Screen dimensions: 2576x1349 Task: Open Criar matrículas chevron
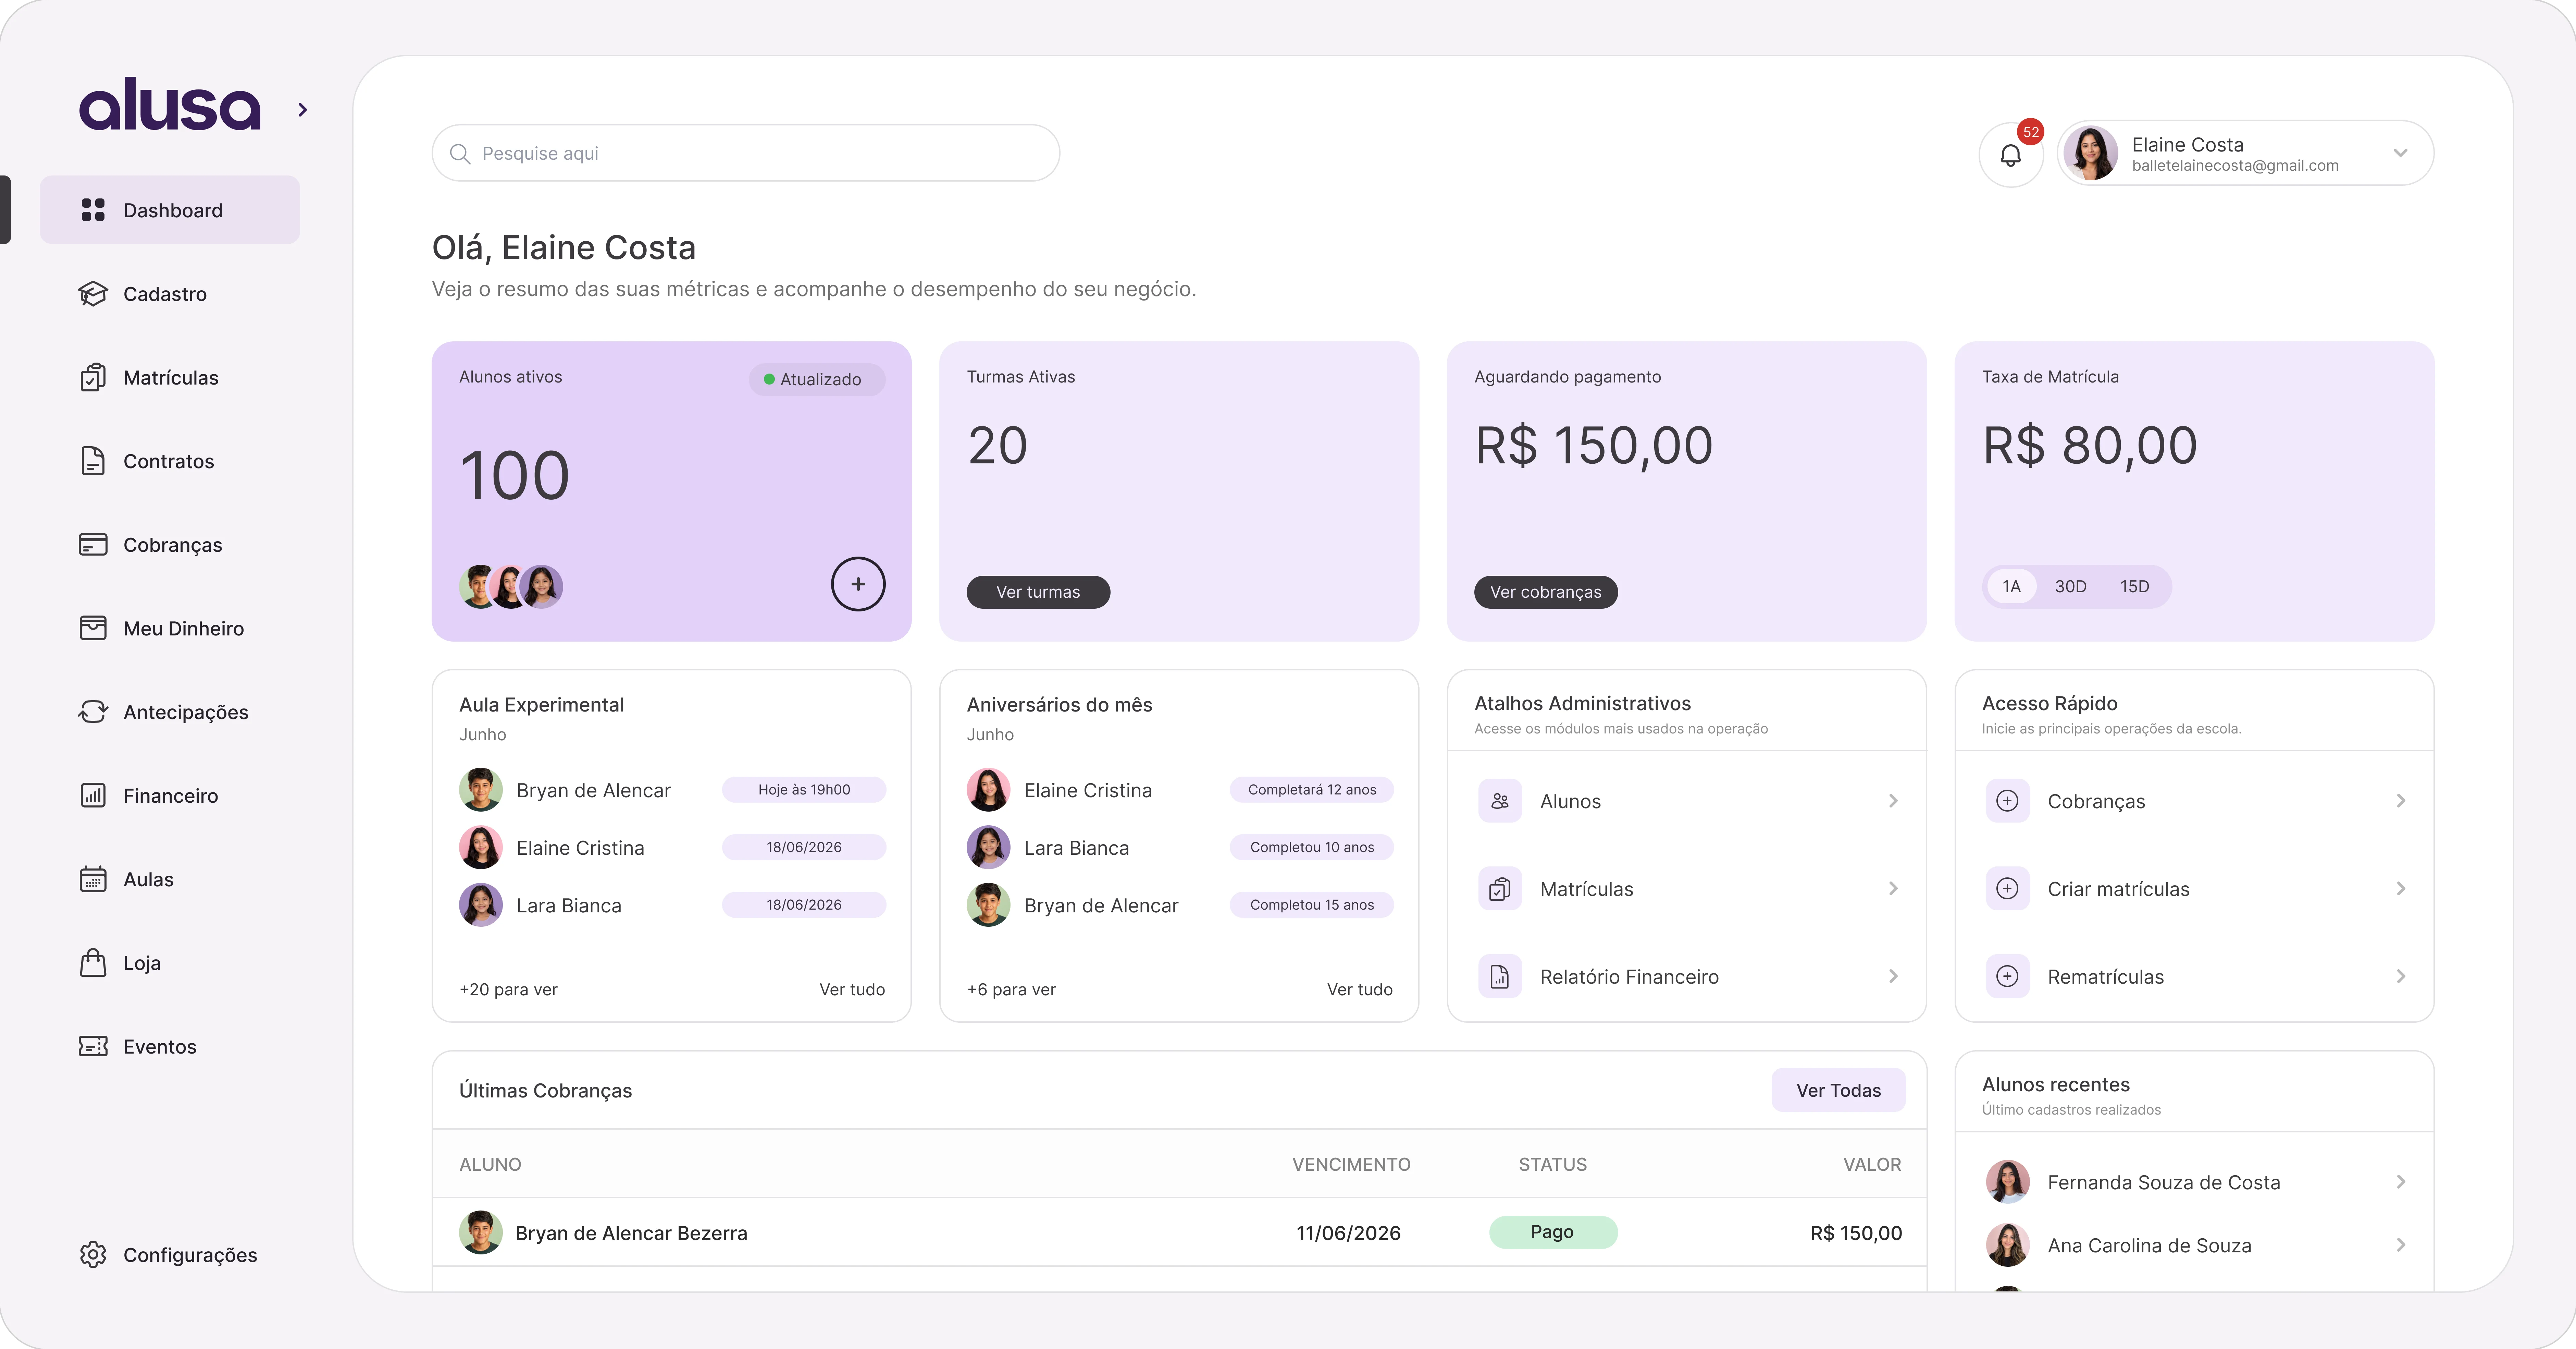point(2401,889)
